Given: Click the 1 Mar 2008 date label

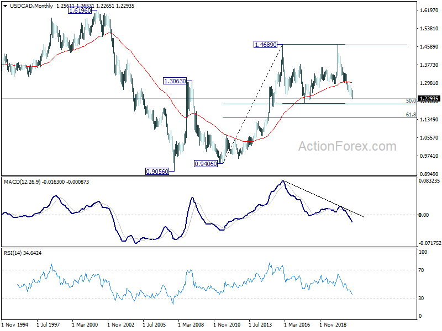Looking at the screenshot, I should pos(191,324).
